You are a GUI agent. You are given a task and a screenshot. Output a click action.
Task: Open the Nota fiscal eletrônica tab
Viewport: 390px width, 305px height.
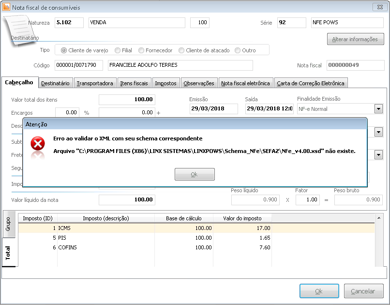pos(245,83)
